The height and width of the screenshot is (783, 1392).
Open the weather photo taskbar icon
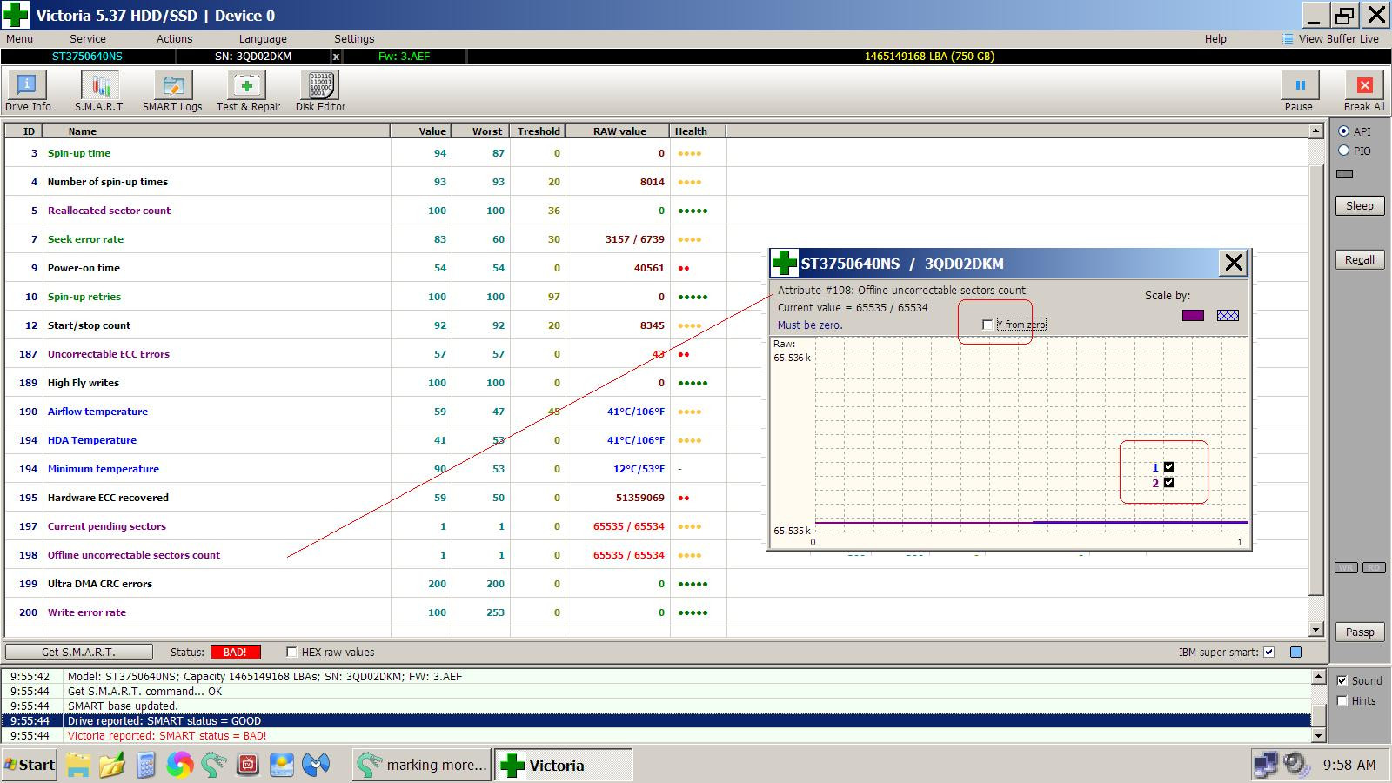[282, 765]
